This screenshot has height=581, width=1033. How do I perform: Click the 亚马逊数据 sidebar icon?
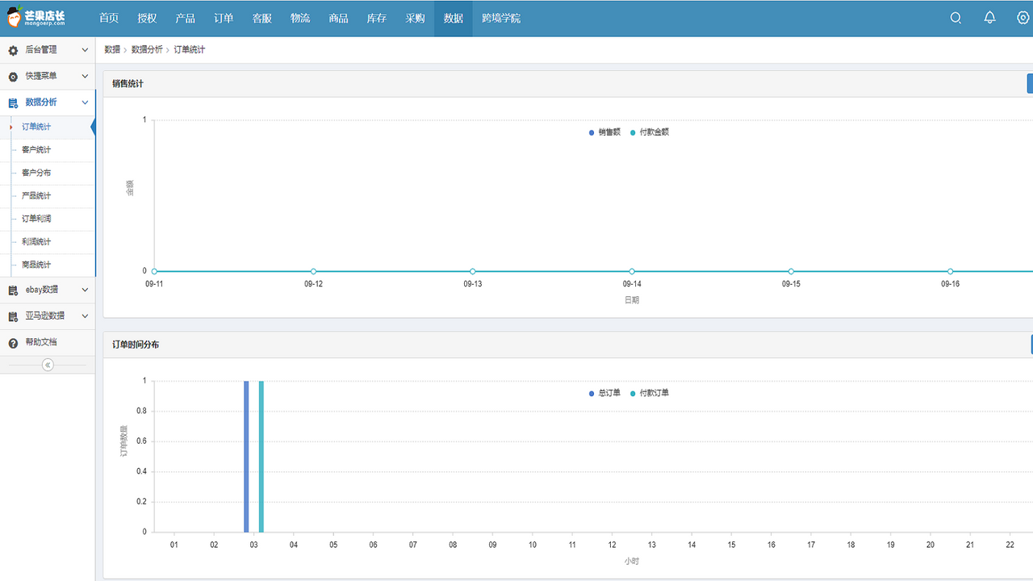click(x=13, y=316)
